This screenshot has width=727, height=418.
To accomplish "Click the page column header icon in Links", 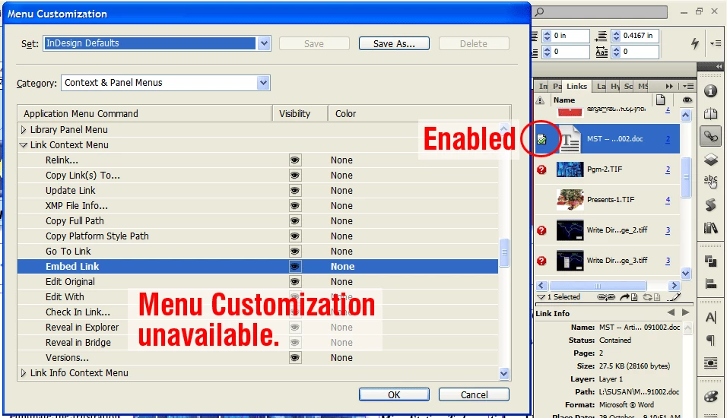I will click(660, 100).
